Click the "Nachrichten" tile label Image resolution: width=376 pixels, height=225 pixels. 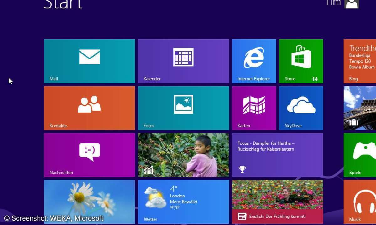click(61, 172)
